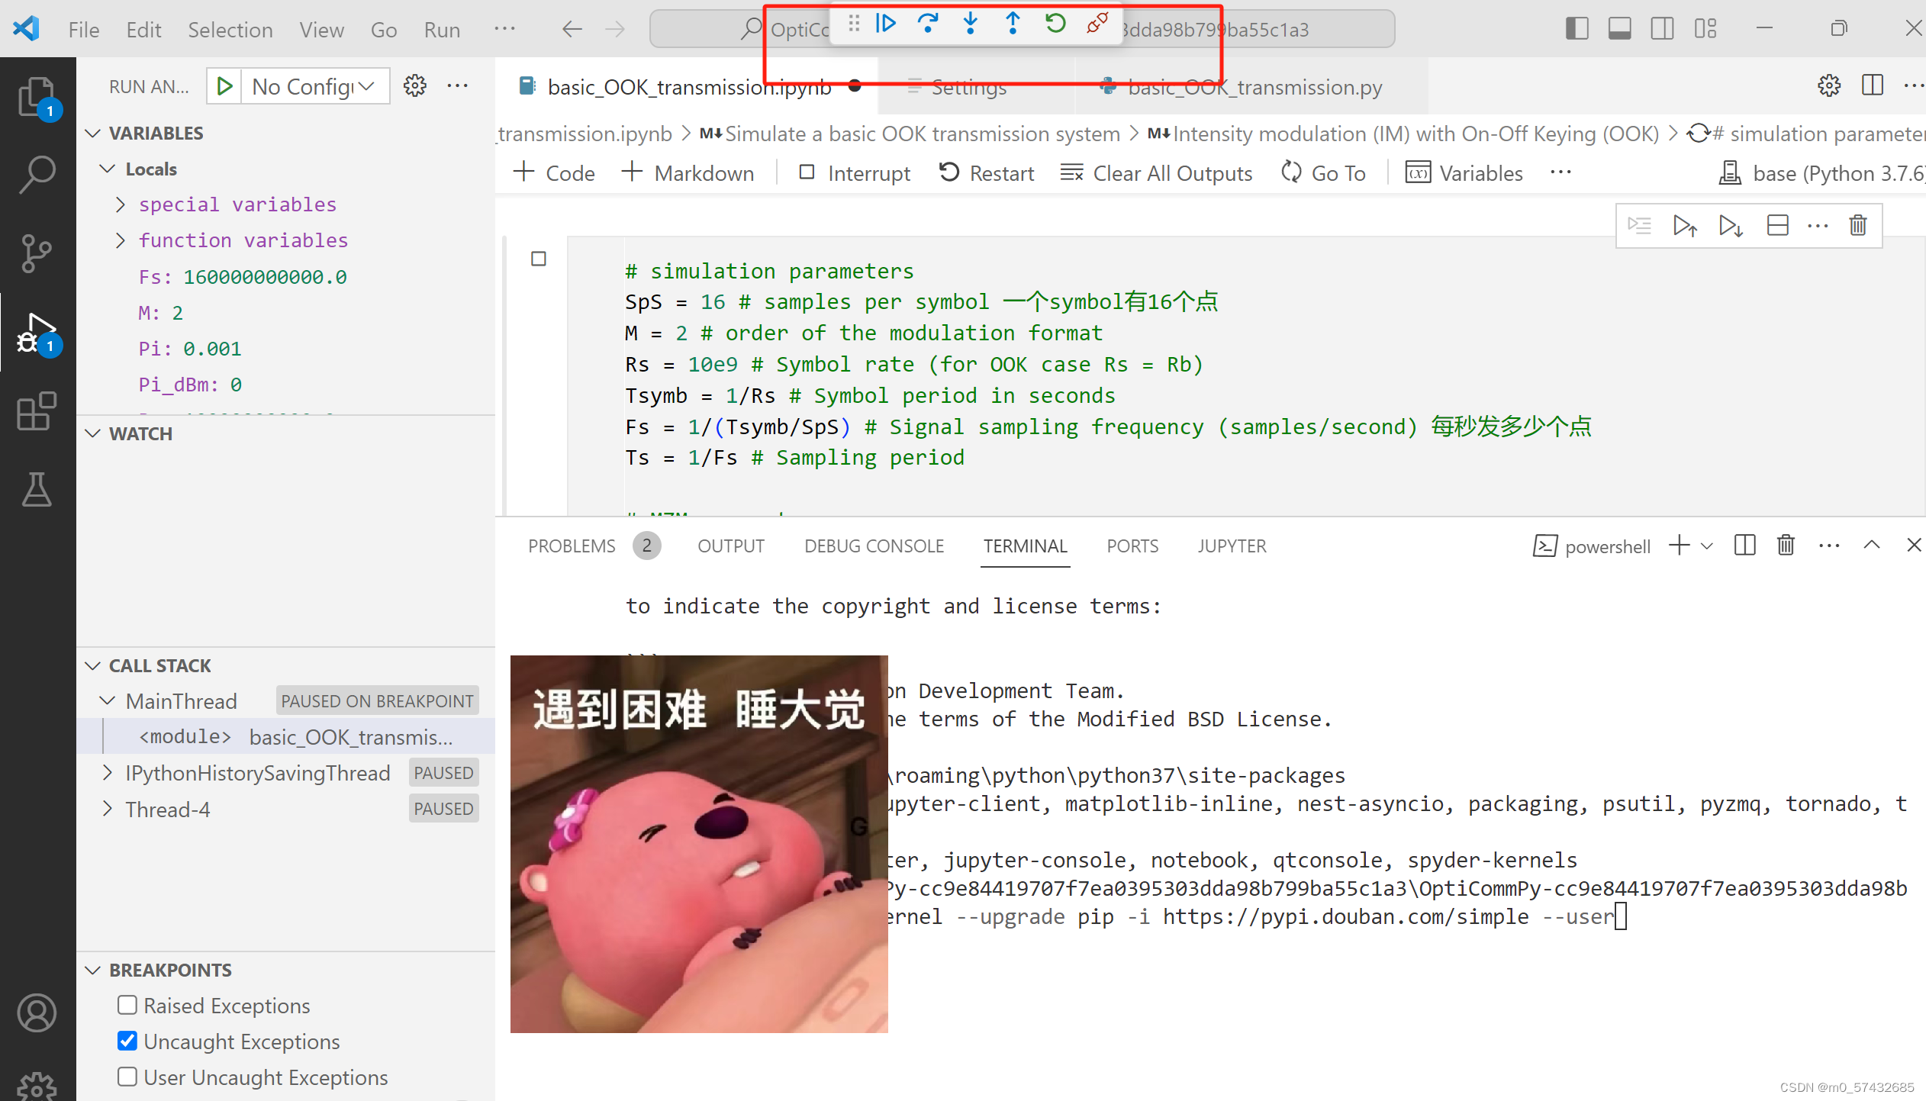Switch to the DEBUG CONSOLE tab

[x=874, y=545]
